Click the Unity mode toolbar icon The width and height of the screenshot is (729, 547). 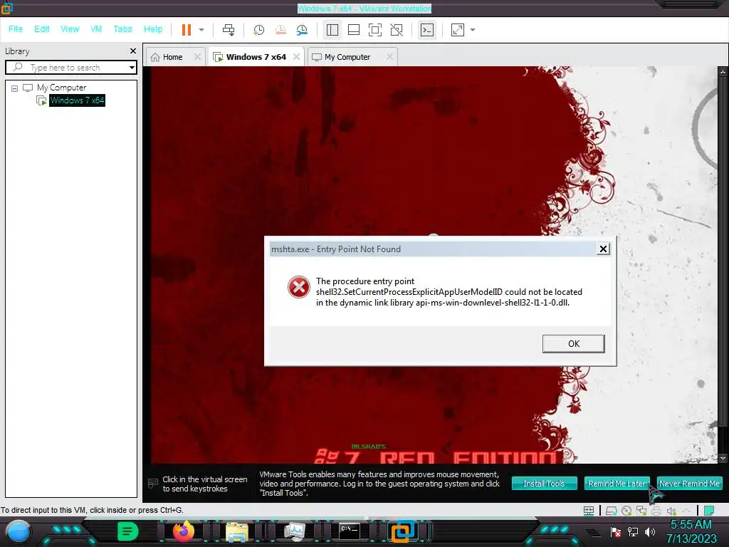pos(397,30)
